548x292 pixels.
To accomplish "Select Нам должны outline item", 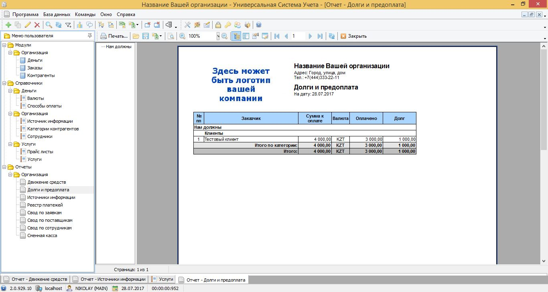I will point(118,47).
